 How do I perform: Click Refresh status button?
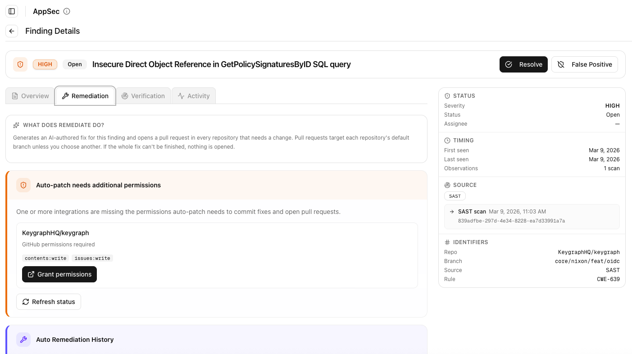[49, 302]
